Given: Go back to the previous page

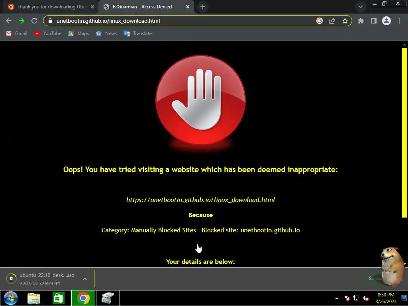Looking at the screenshot, I should (x=9, y=21).
